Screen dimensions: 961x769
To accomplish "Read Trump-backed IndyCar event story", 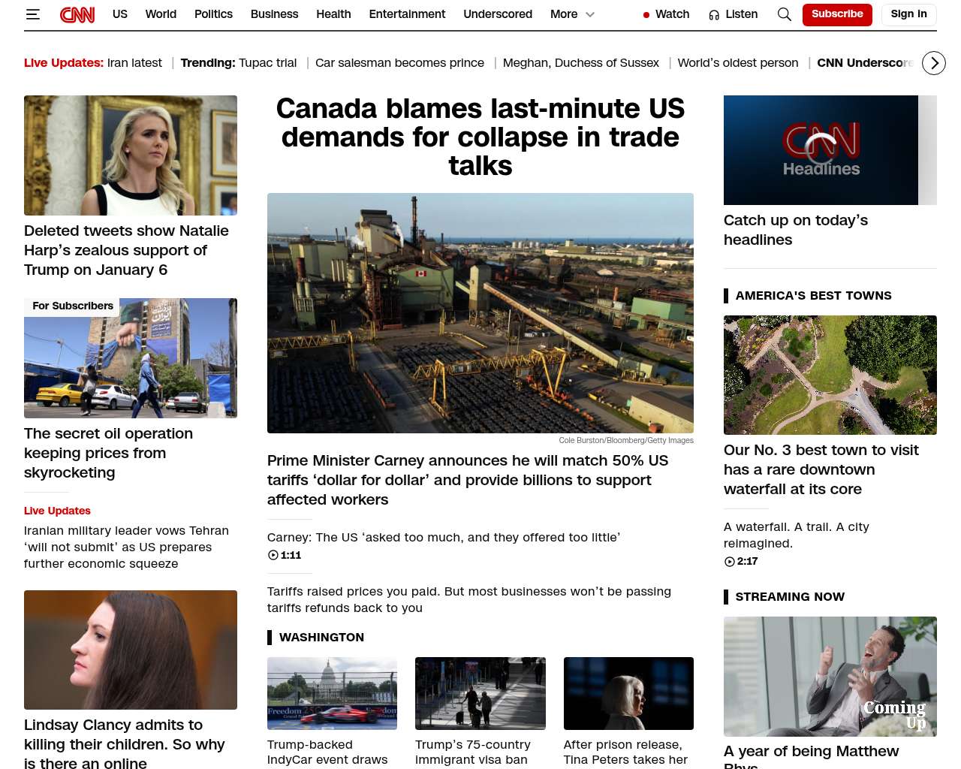I will coord(327,752).
